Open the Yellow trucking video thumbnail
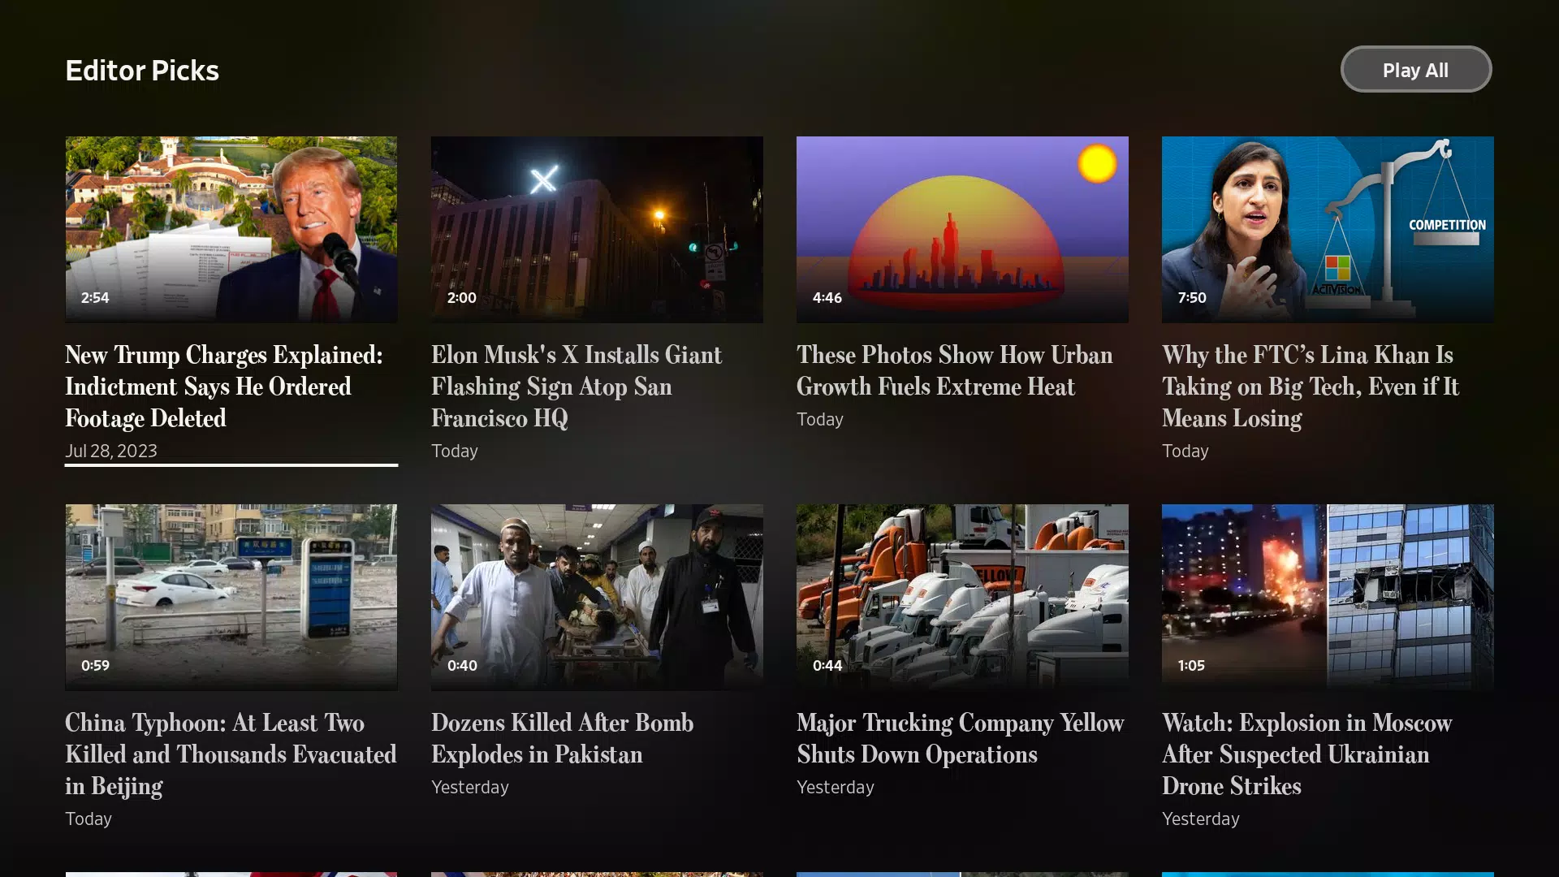Viewport: 1559px width, 877px height. 962,598
